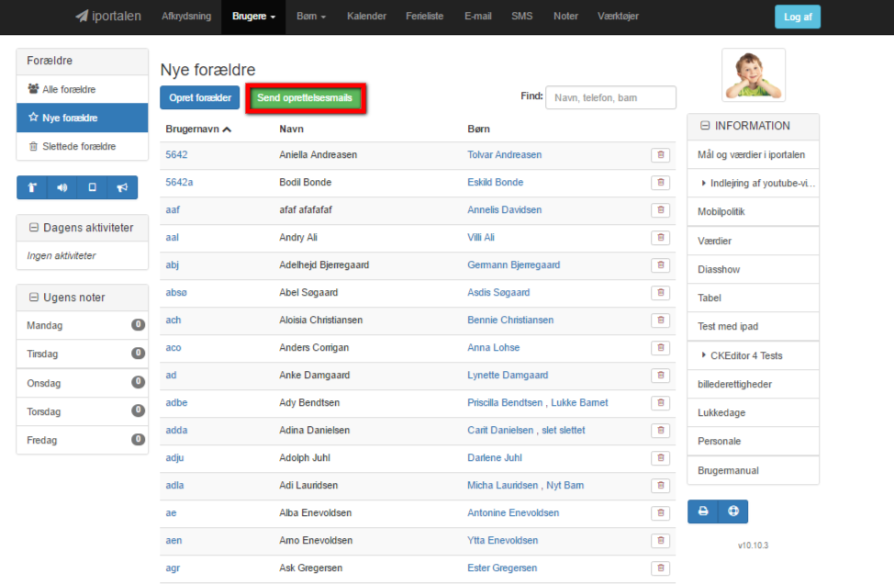Click Send oprettelsesmails button
This screenshot has height=584, width=894.
(x=305, y=98)
